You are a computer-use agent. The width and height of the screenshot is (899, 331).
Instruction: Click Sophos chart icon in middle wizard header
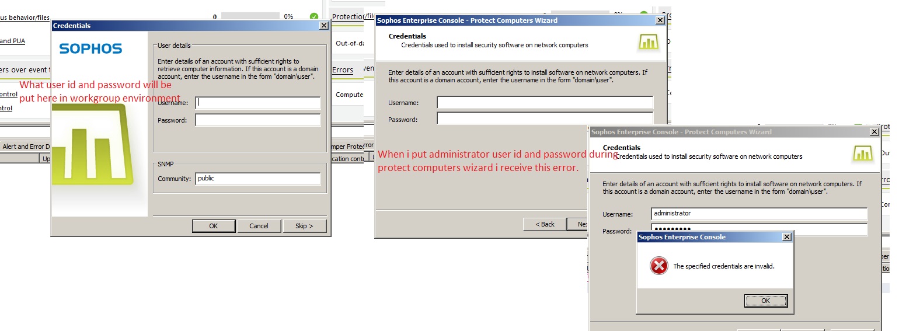coord(649,41)
